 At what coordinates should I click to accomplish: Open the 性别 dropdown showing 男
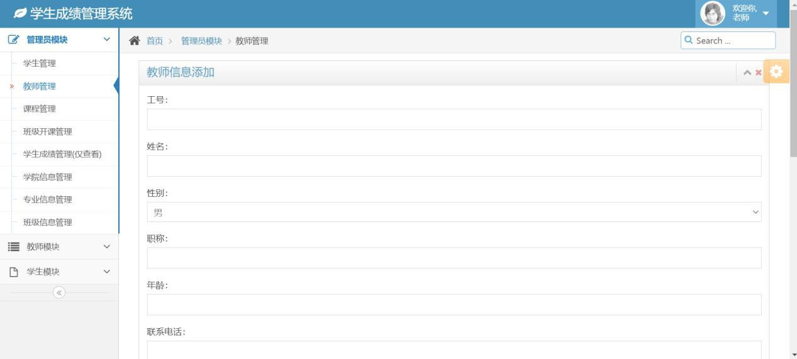[x=454, y=213]
